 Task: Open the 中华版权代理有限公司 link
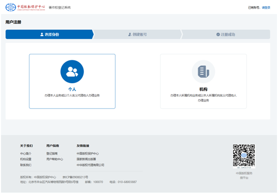(90, 165)
